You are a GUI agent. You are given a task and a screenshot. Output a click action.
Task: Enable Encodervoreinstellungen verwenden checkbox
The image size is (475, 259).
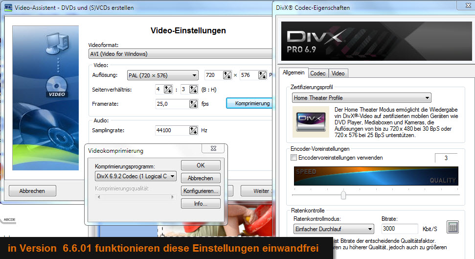[x=294, y=157]
